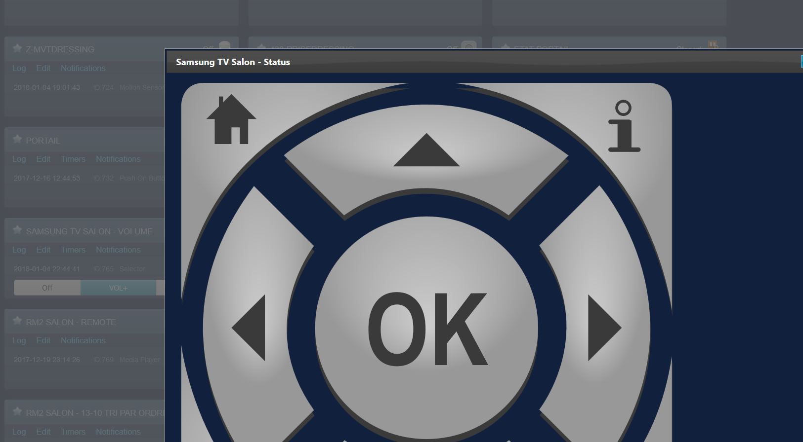Click the Right arrow on the remote pad

tap(604, 328)
